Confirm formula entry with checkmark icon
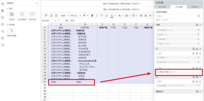 point(63,21)
